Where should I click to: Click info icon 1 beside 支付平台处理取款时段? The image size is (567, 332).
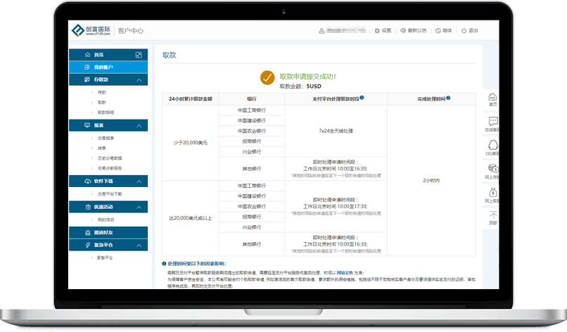point(362,98)
